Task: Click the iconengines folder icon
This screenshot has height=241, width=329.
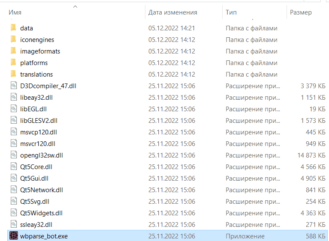Action: [x=13, y=39]
